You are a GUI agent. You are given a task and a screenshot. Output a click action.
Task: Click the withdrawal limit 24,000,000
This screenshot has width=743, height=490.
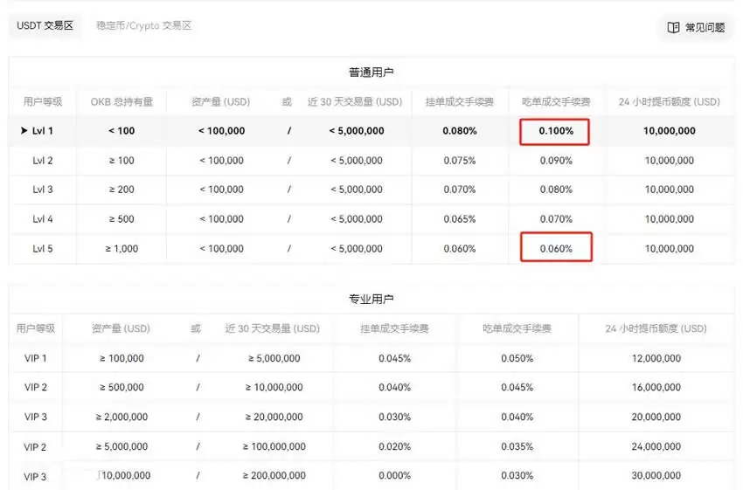pyautogui.click(x=656, y=446)
